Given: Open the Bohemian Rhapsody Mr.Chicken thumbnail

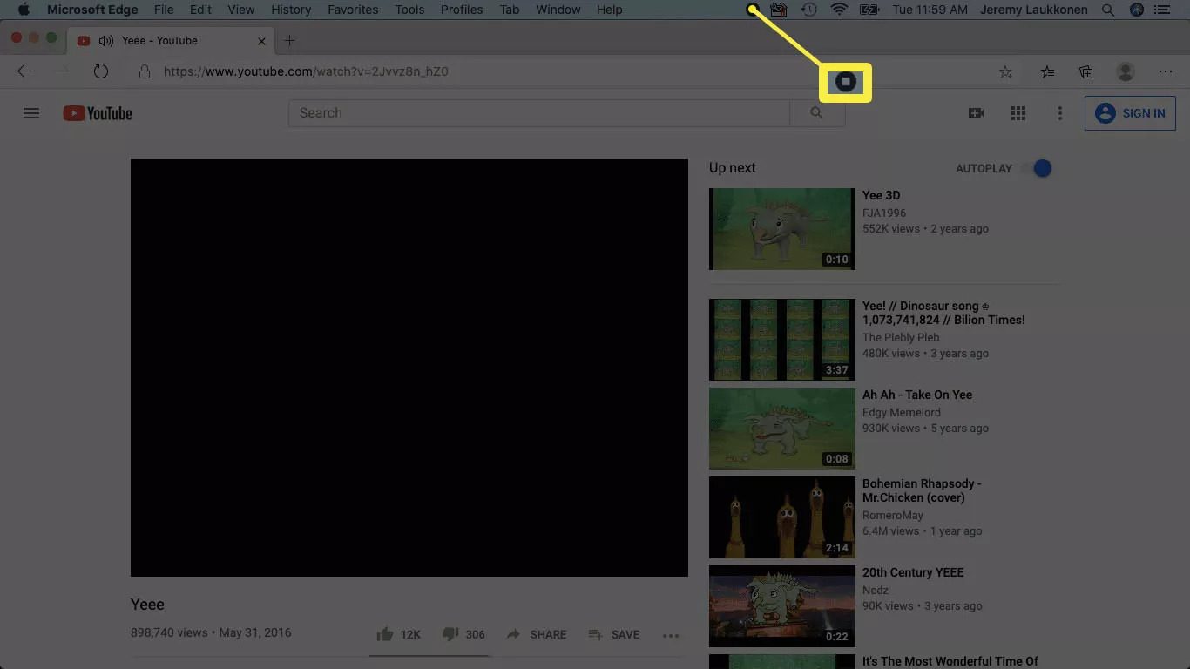Looking at the screenshot, I should tap(781, 517).
